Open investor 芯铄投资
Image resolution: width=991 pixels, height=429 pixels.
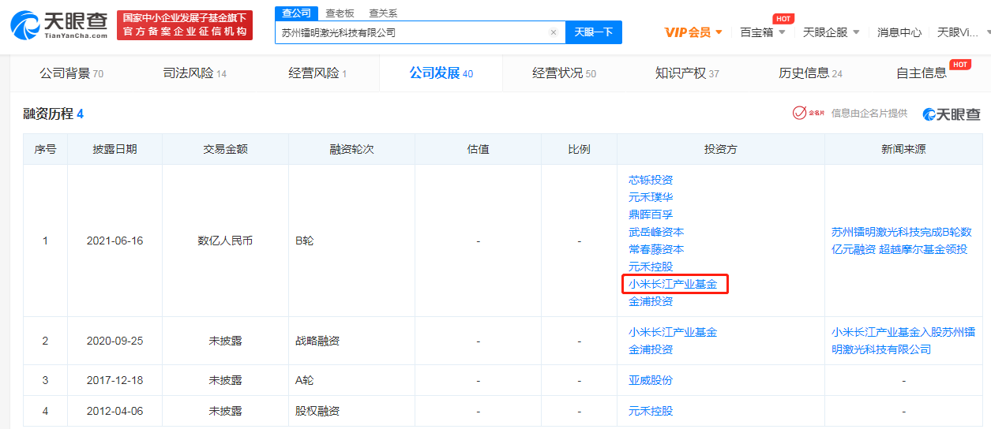coord(651,180)
